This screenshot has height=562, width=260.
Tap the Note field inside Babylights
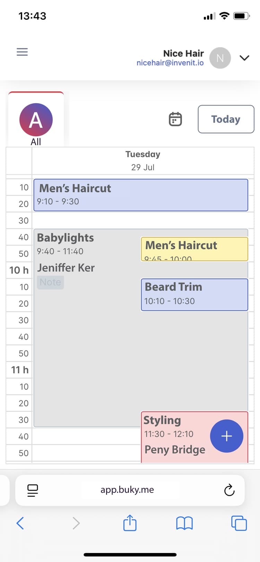point(50,282)
